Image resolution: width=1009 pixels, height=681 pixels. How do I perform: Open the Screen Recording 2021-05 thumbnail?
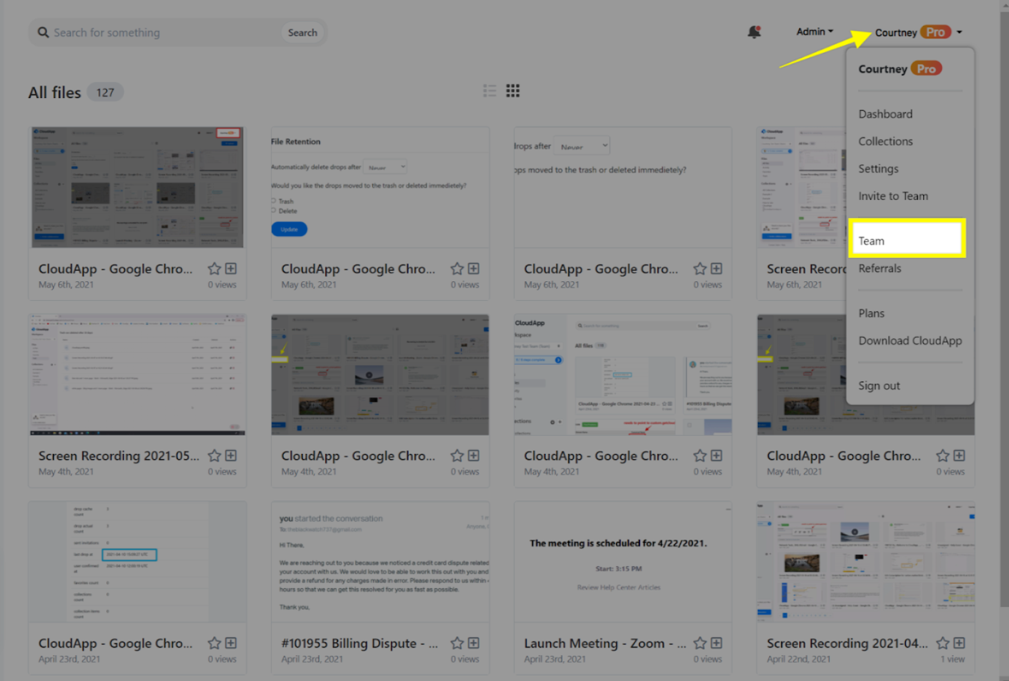(137, 375)
